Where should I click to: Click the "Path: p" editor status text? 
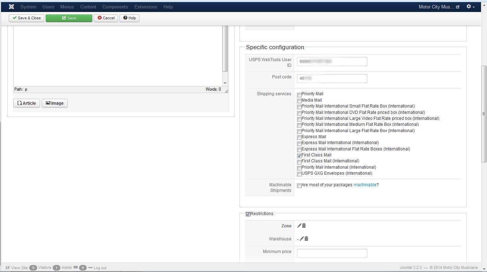click(21, 89)
